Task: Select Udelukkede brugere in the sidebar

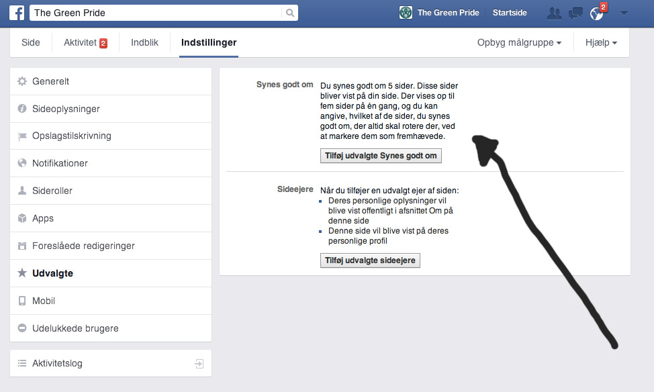Action: (x=75, y=328)
